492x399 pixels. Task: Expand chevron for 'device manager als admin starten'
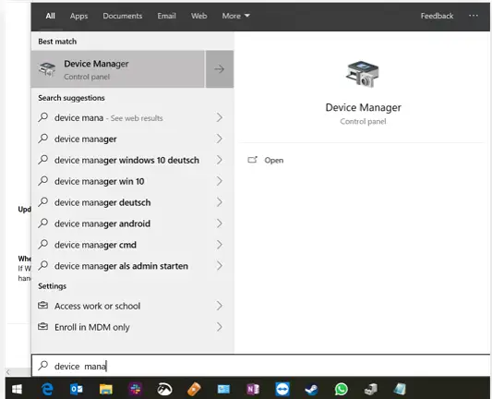(x=220, y=266)
